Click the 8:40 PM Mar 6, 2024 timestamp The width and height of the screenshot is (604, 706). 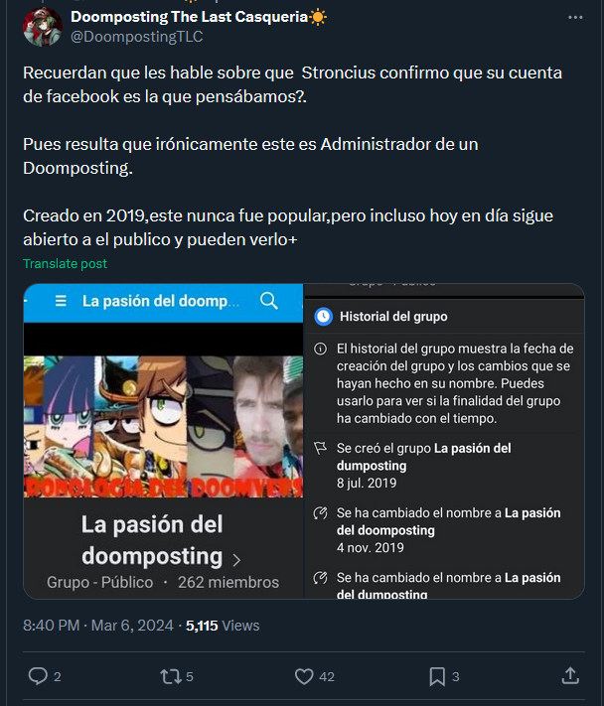click(x=98, y=626)
